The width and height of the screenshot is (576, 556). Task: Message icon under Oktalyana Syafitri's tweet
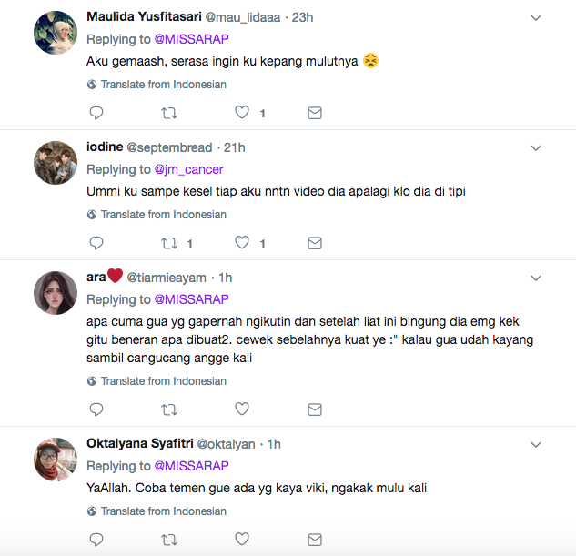315,540
